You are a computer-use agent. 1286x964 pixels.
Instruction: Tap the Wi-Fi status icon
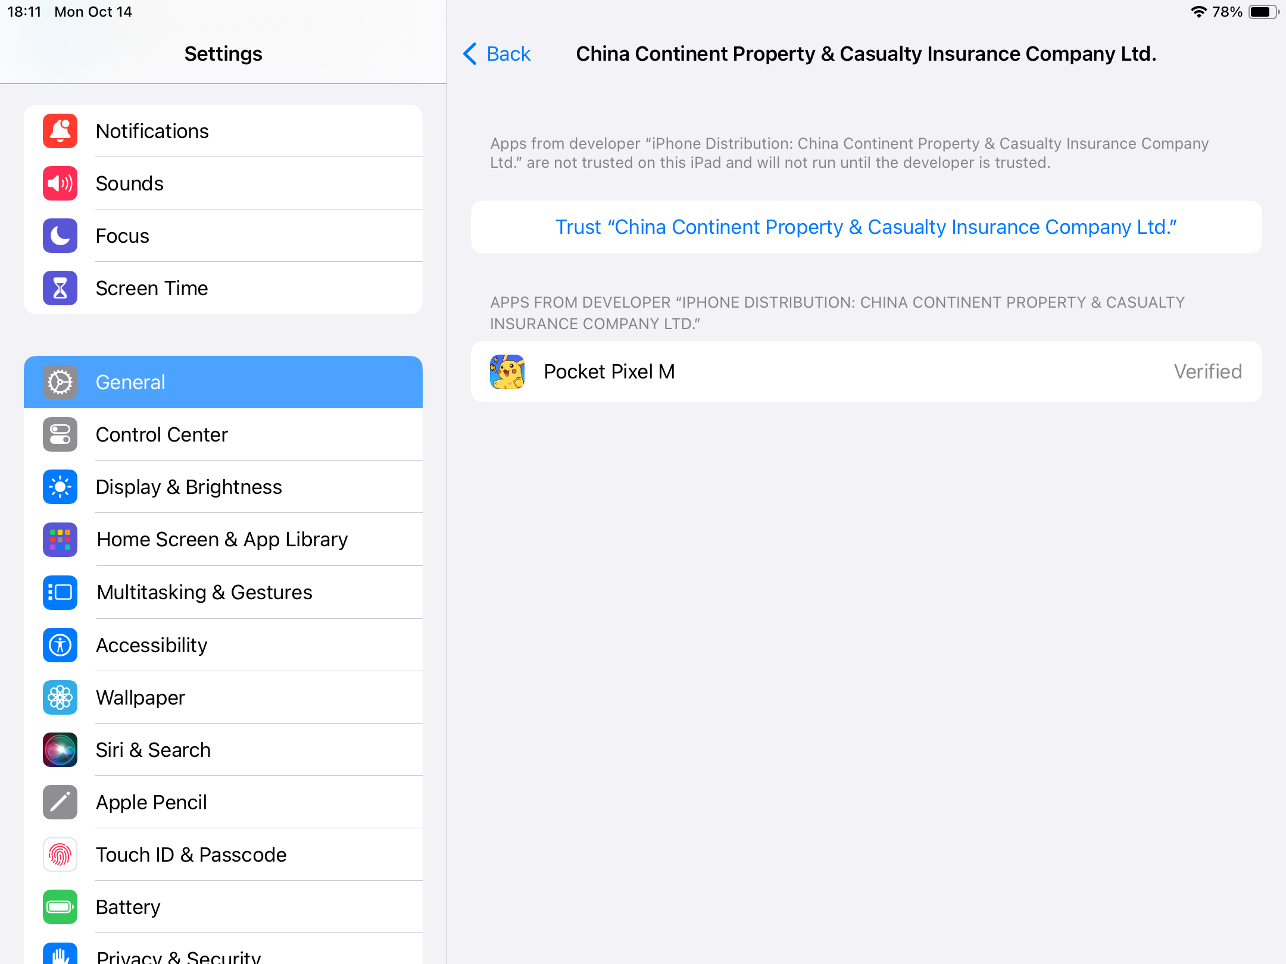pyautogui.click(x=1198, y=12)
